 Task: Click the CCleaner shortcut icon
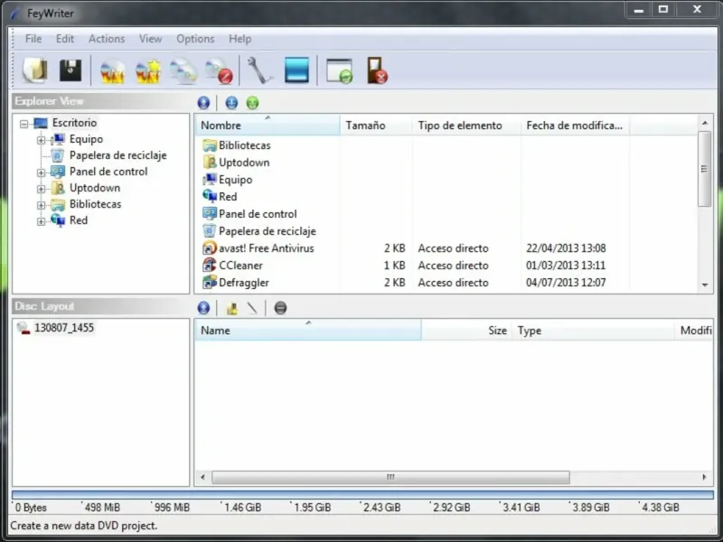(210, 266)
